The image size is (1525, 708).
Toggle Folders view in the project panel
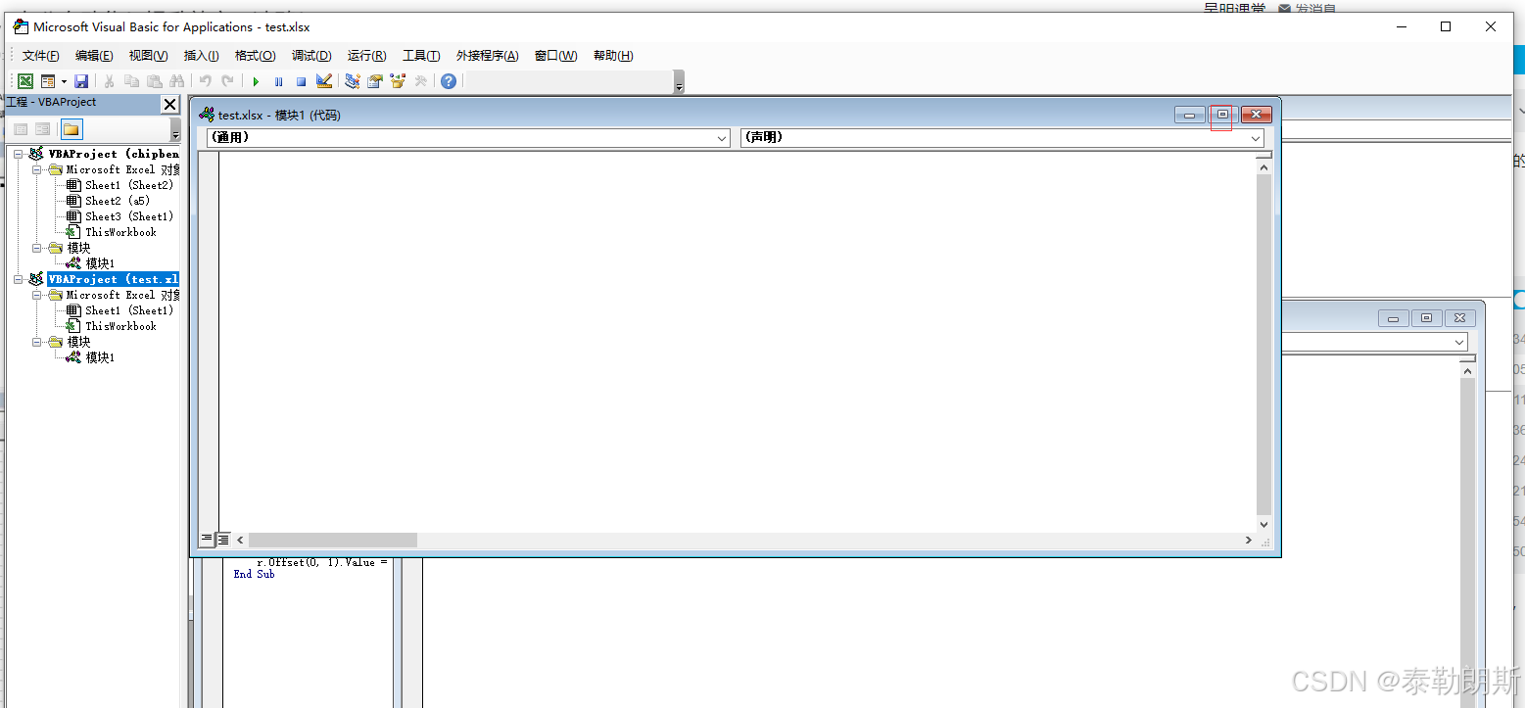[x=71, y=129]
